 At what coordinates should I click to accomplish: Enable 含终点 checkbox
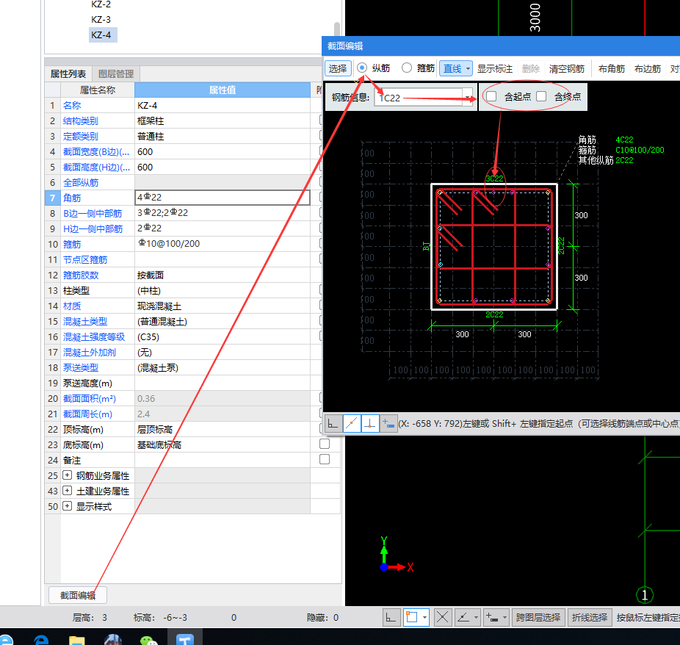click(541, 96)
